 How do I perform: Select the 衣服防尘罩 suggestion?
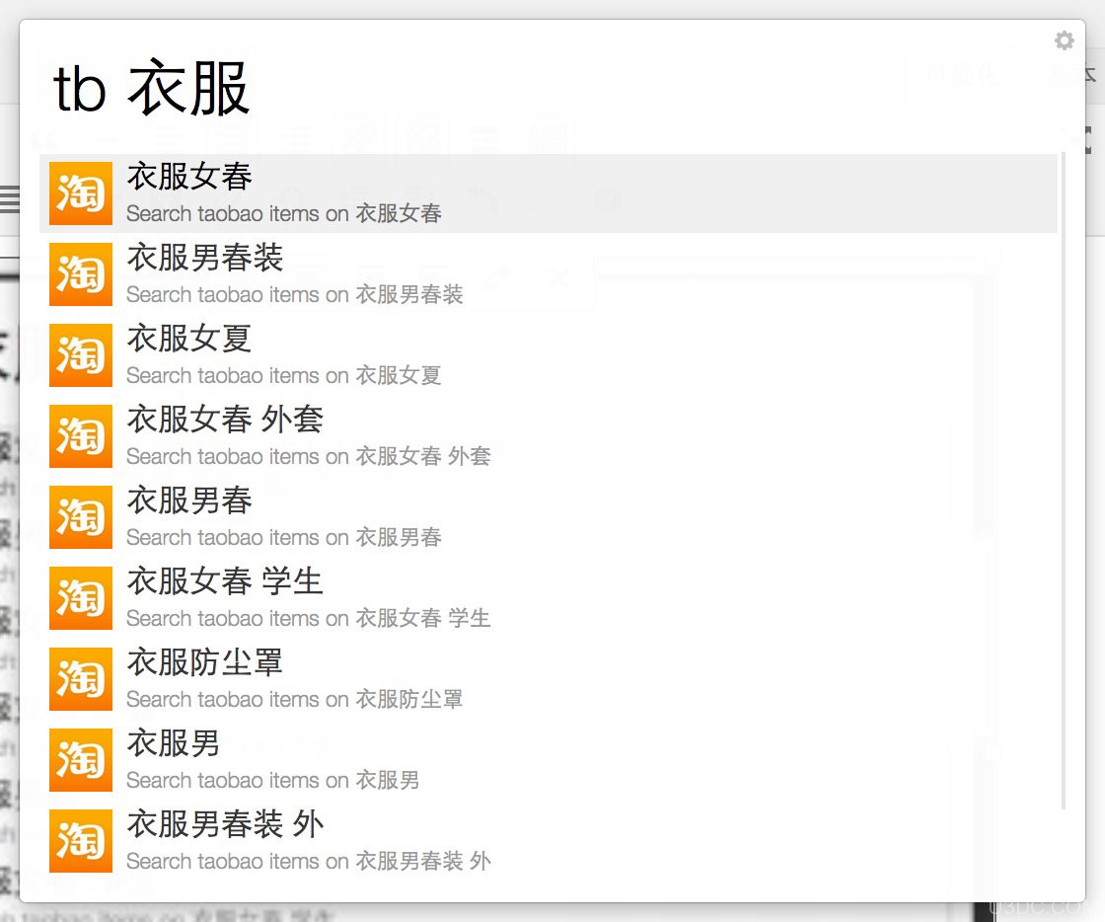click(x=549, y=679)
